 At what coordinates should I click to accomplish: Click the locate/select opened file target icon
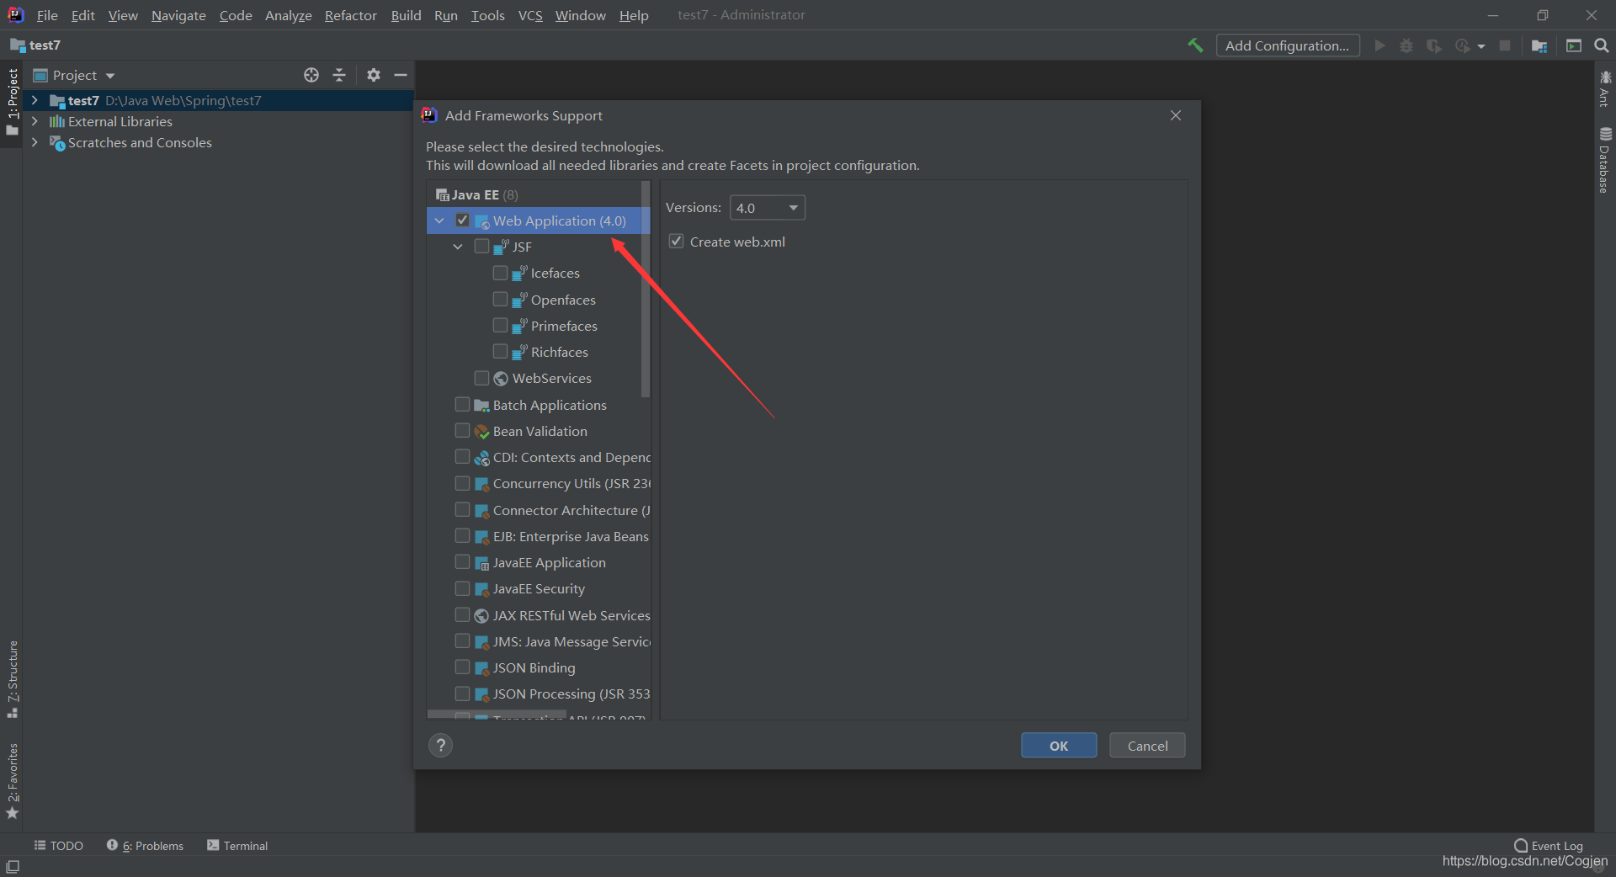(311, 75)
